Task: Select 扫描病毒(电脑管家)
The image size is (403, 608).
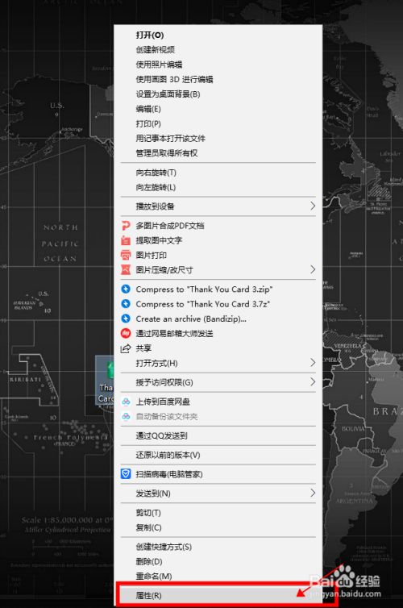Action: [218, 474]
